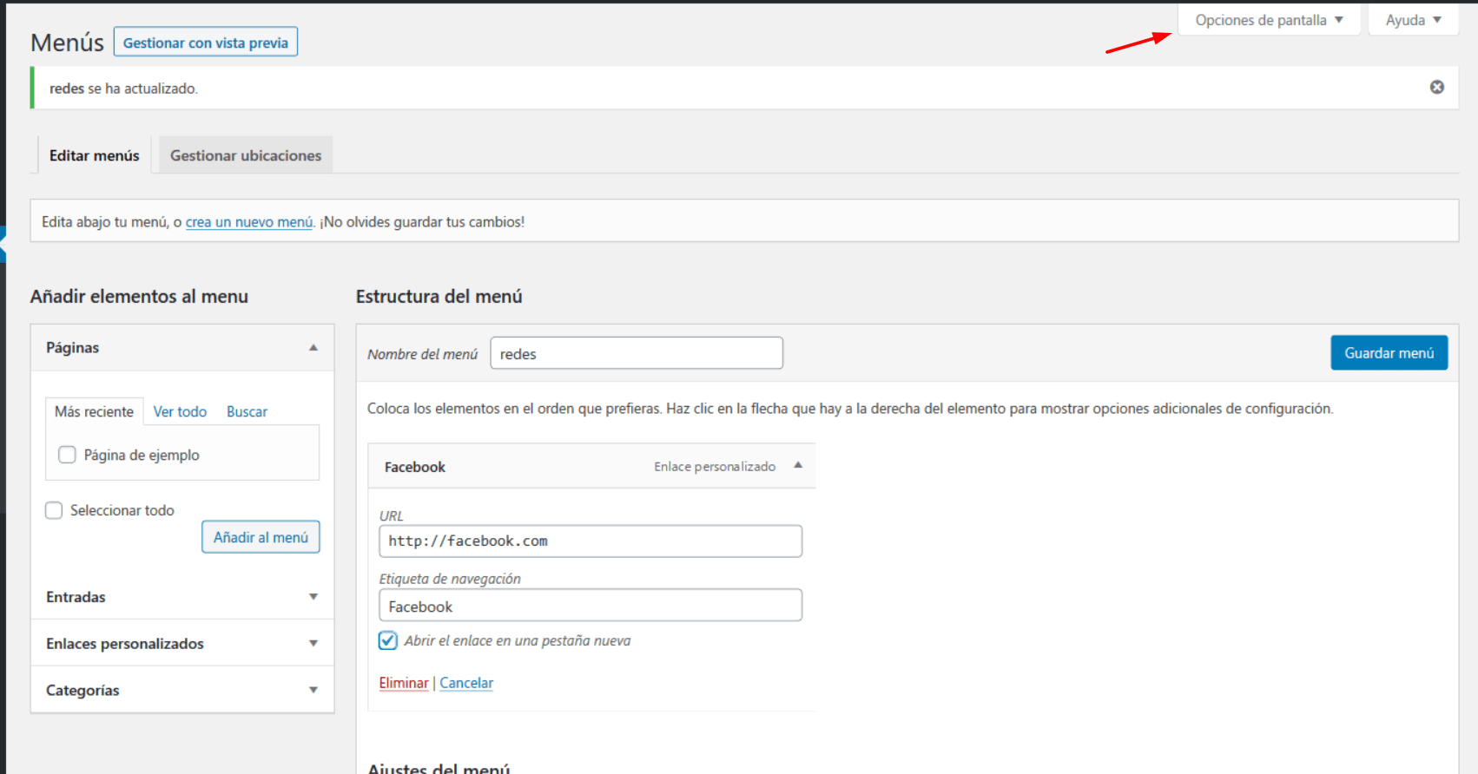Screen dimensions: 1478x774
Task: Dismiss the 'redes se ha actualizado' notice
Action: [1437, 87]
